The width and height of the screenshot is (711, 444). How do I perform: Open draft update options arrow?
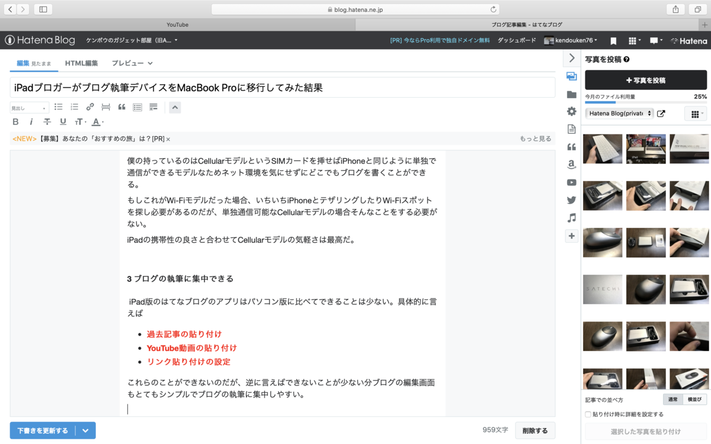(x=86, y=430)
